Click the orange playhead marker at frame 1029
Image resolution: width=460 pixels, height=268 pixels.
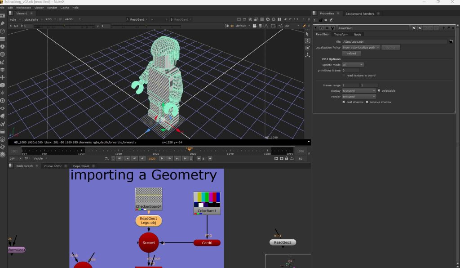[x=189, y=149]
